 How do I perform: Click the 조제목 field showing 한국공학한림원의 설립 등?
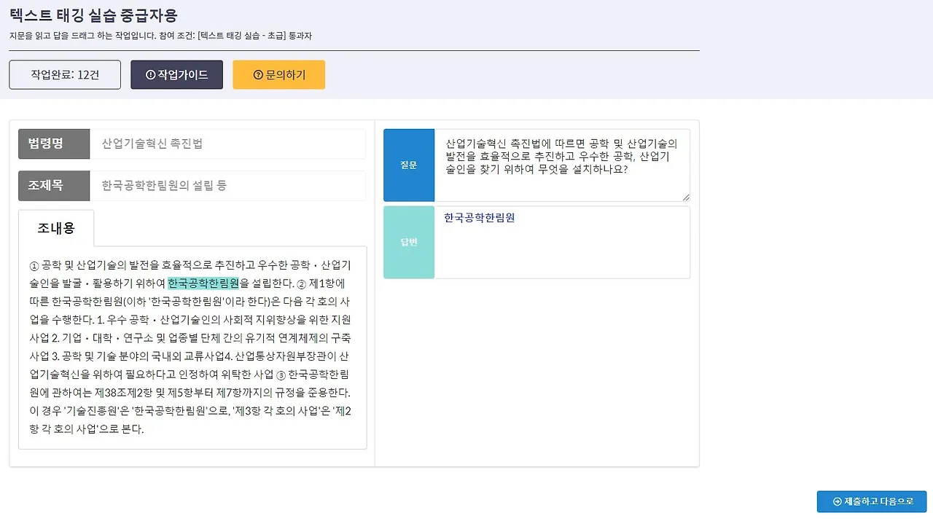226,186
